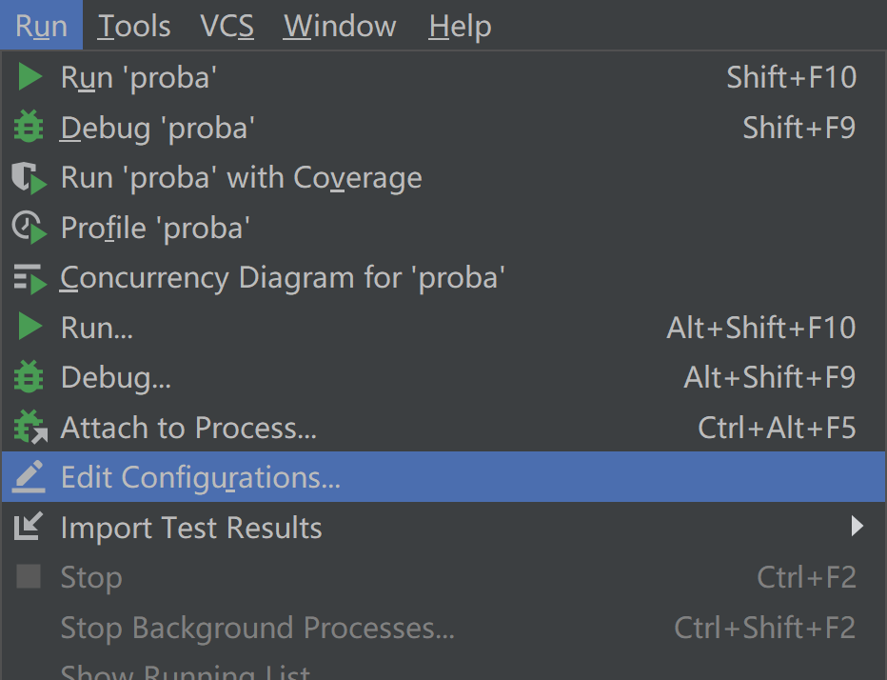Click the Import Test Results icon
887x680 pixels.
(x=29, y=528)
